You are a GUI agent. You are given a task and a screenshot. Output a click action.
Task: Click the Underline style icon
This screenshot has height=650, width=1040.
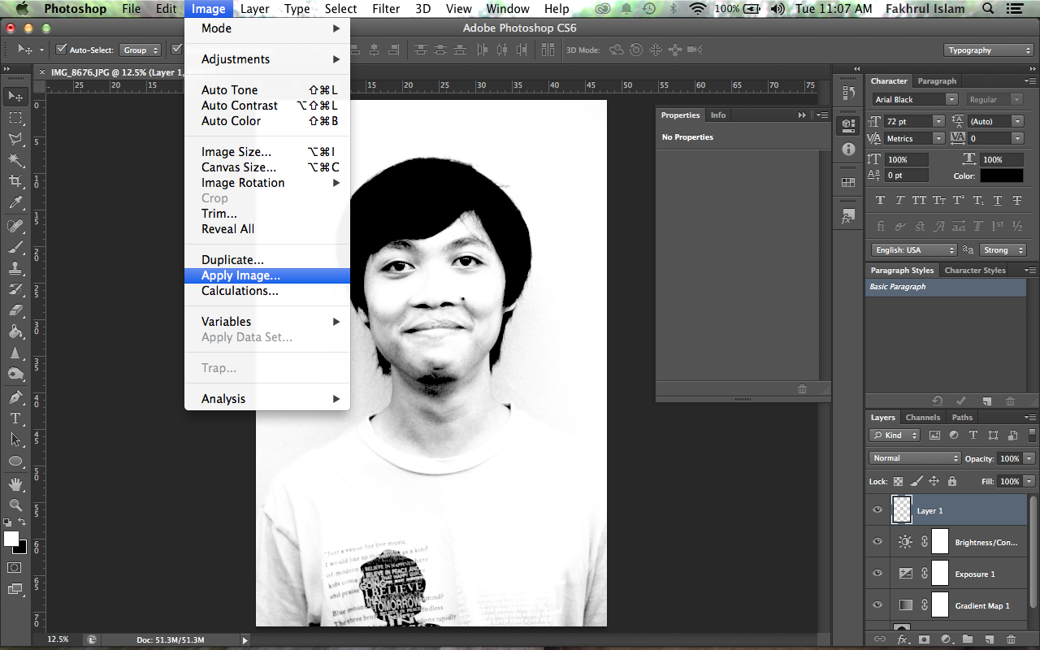998,200
